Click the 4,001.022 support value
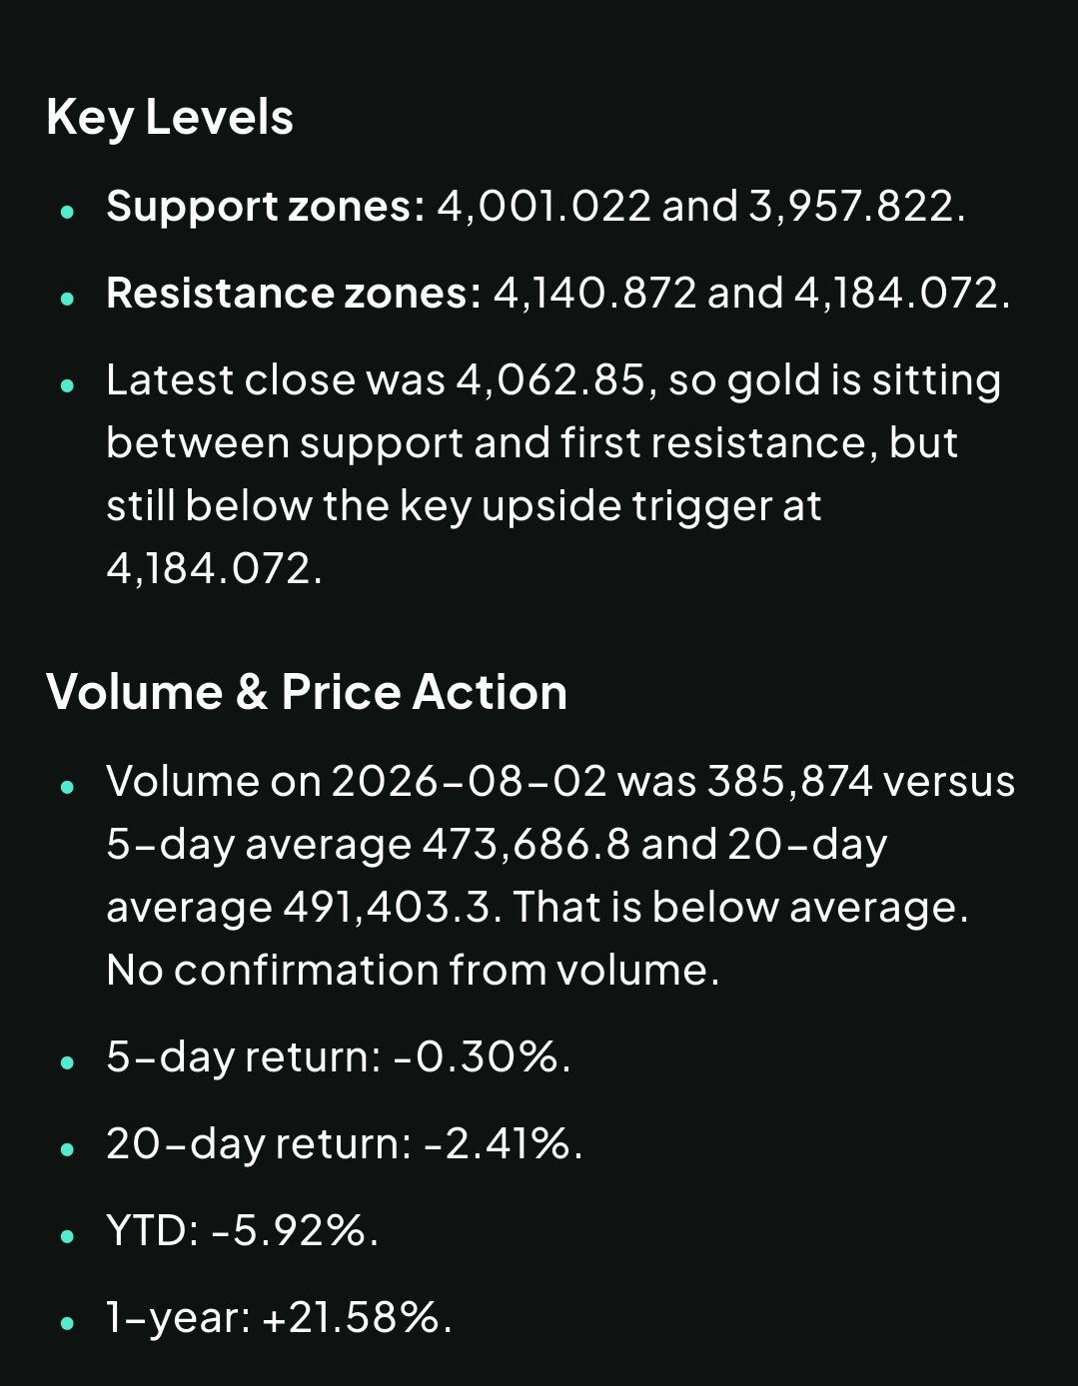This screenshot has height=1386, width=1078. 543,207
